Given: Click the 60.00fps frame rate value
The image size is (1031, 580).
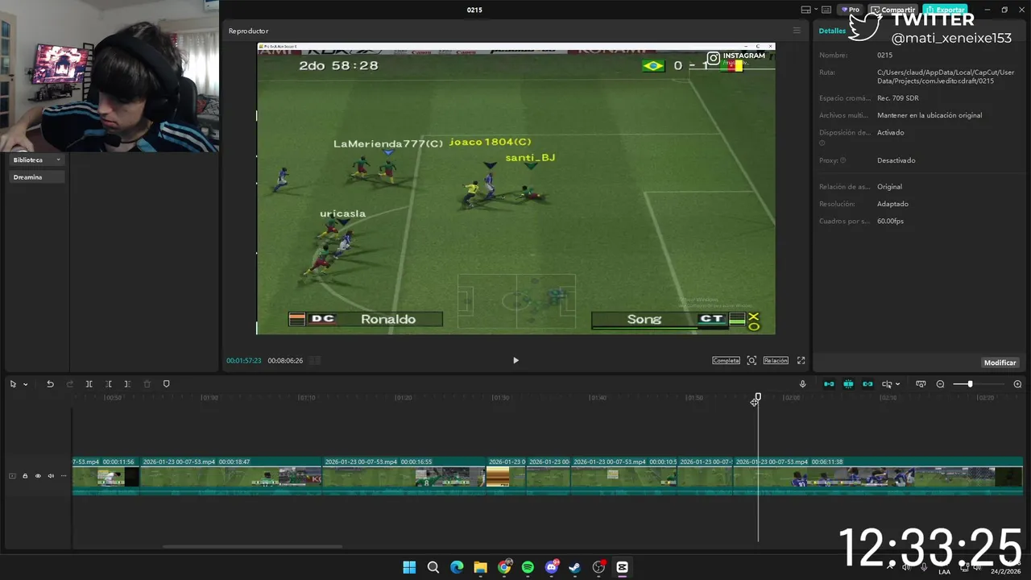Looking at the screenshot, I should pos(890,221).
